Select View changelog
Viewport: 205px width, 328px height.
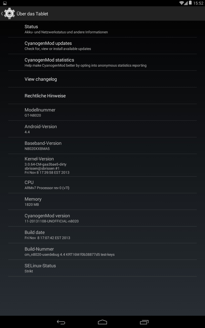pos(102,79)
